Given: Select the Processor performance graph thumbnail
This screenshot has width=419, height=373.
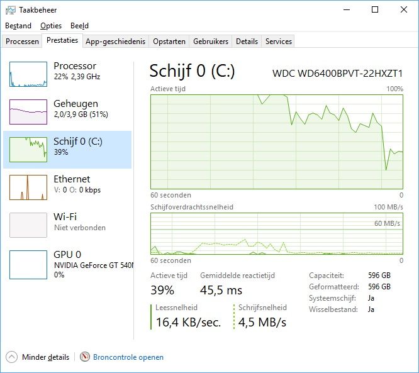Looking at the screenshot, I should coord(28,74).
